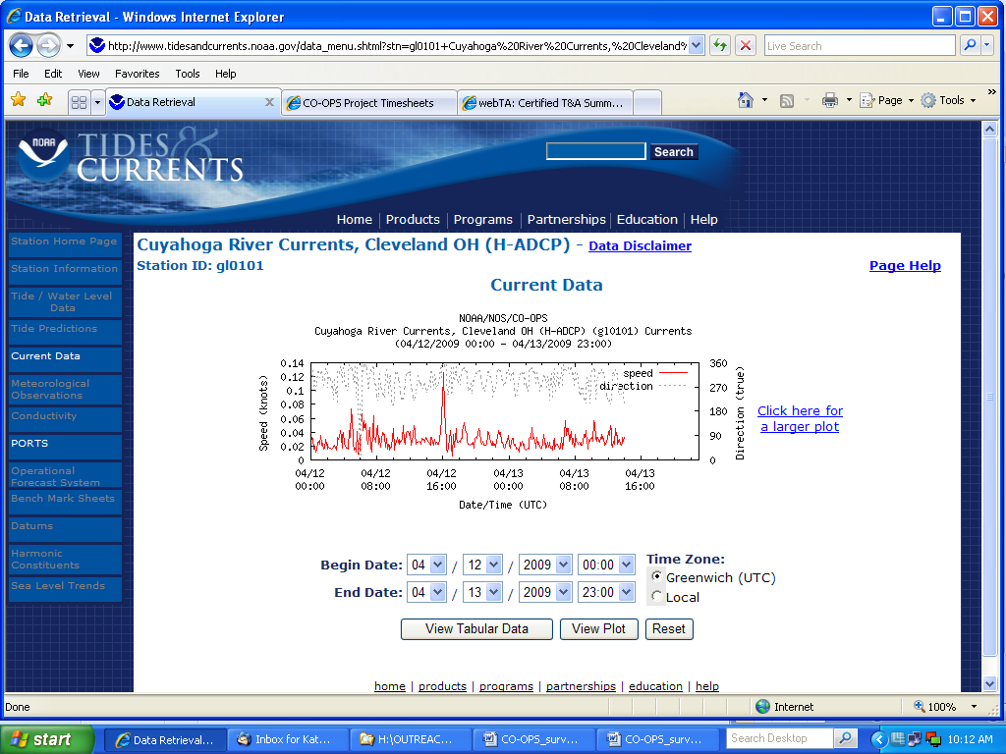Click the Windows Start button

[x=47, y=739]
